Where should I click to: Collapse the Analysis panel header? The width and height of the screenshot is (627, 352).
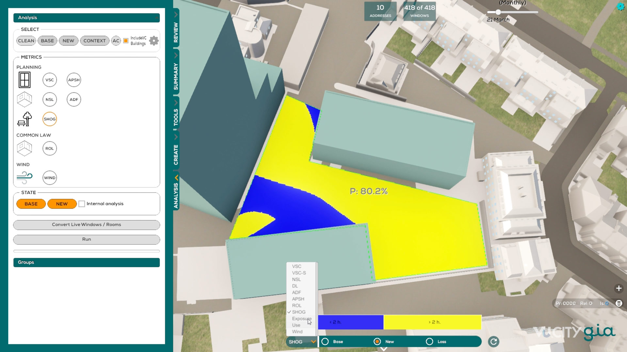click(87, 18)
